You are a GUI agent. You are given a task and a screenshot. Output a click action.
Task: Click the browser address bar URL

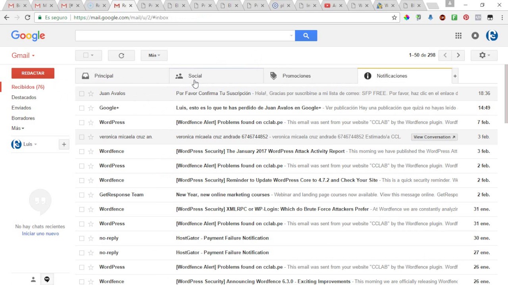point(121,17)
